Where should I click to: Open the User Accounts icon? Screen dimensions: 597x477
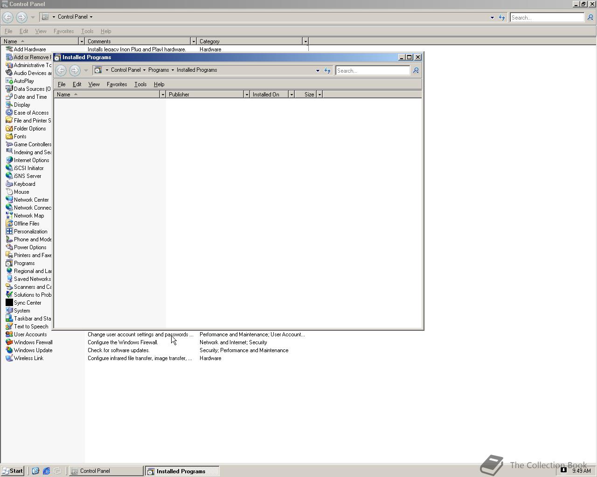coord(9,334)
